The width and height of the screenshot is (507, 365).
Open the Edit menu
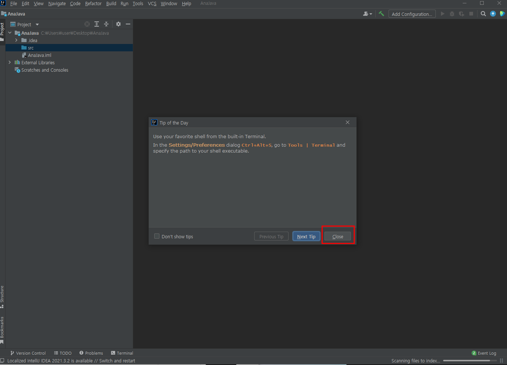click(x=25, y=4)
